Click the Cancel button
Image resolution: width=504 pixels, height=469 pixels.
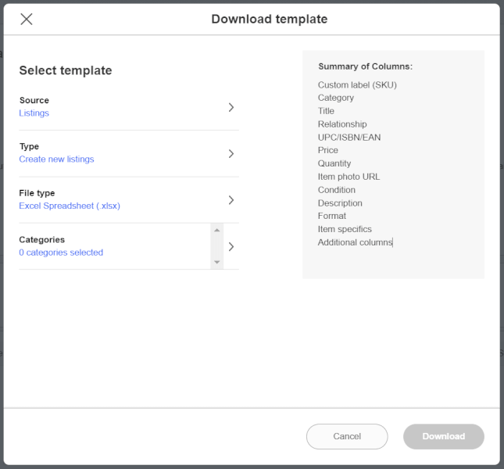347,436
